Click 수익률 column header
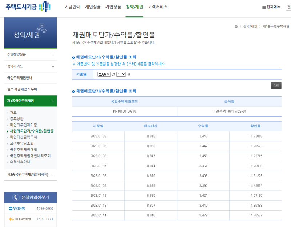This screenshot has height=227, width=291. click(x=203, y=126)
